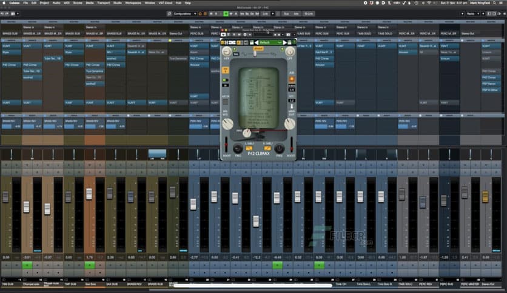Viewport: 507px width, 293px height.
Task: Open the Studio menu
Action: pos(118,3)
